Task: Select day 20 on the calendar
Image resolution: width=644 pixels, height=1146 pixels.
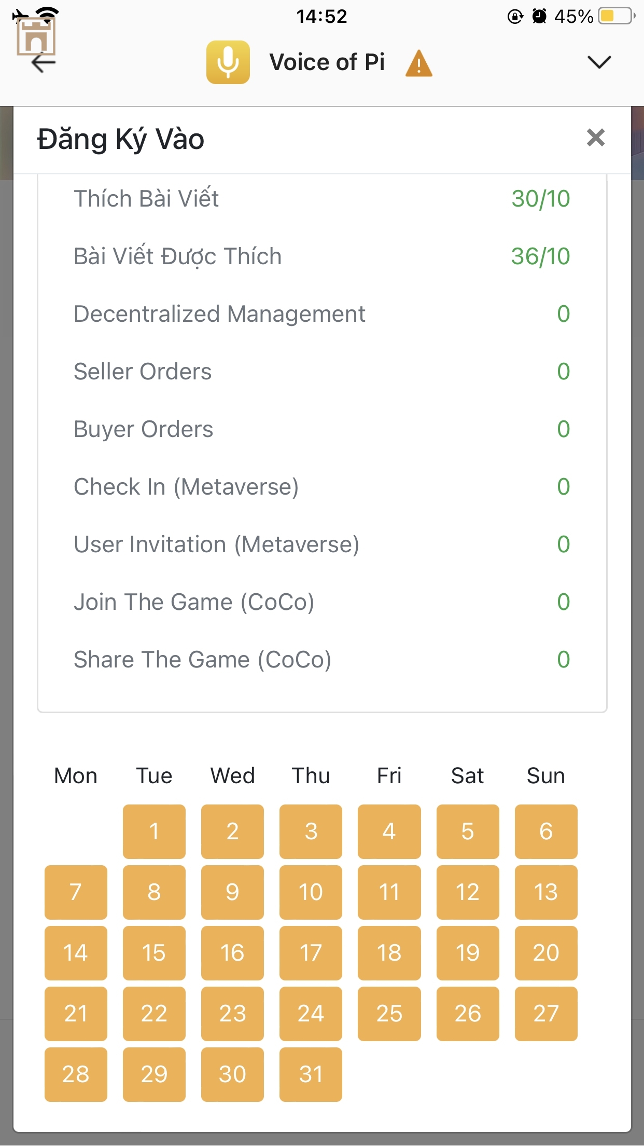Action: point(545,953)
